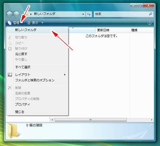Select コピー (Copy) menu entry
Image resolution: width=160 pixels, height=146 pixels.
[x=37, y=43]
